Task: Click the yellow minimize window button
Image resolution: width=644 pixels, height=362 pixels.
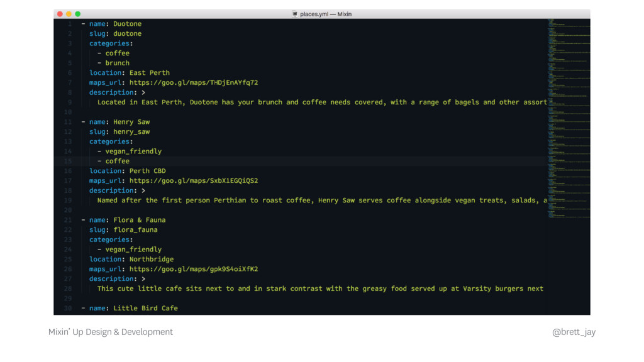Action: click(69, 14)
